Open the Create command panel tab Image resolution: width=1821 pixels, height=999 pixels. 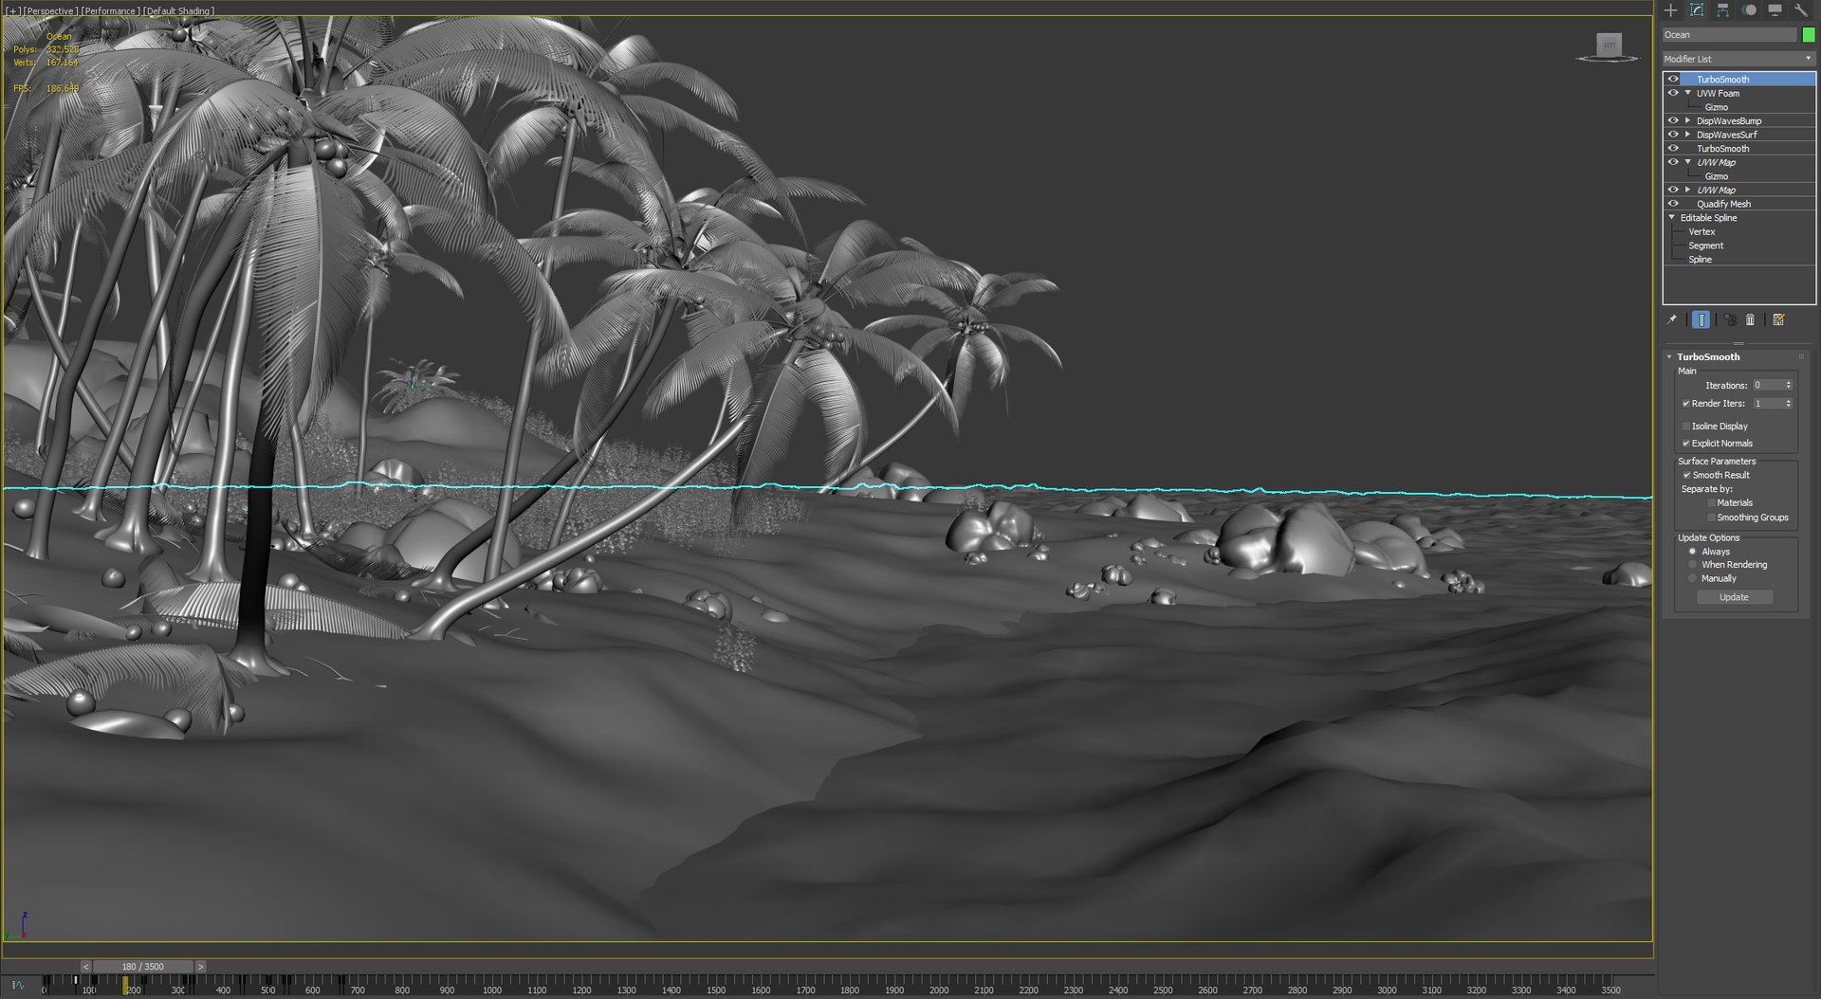1671,10
